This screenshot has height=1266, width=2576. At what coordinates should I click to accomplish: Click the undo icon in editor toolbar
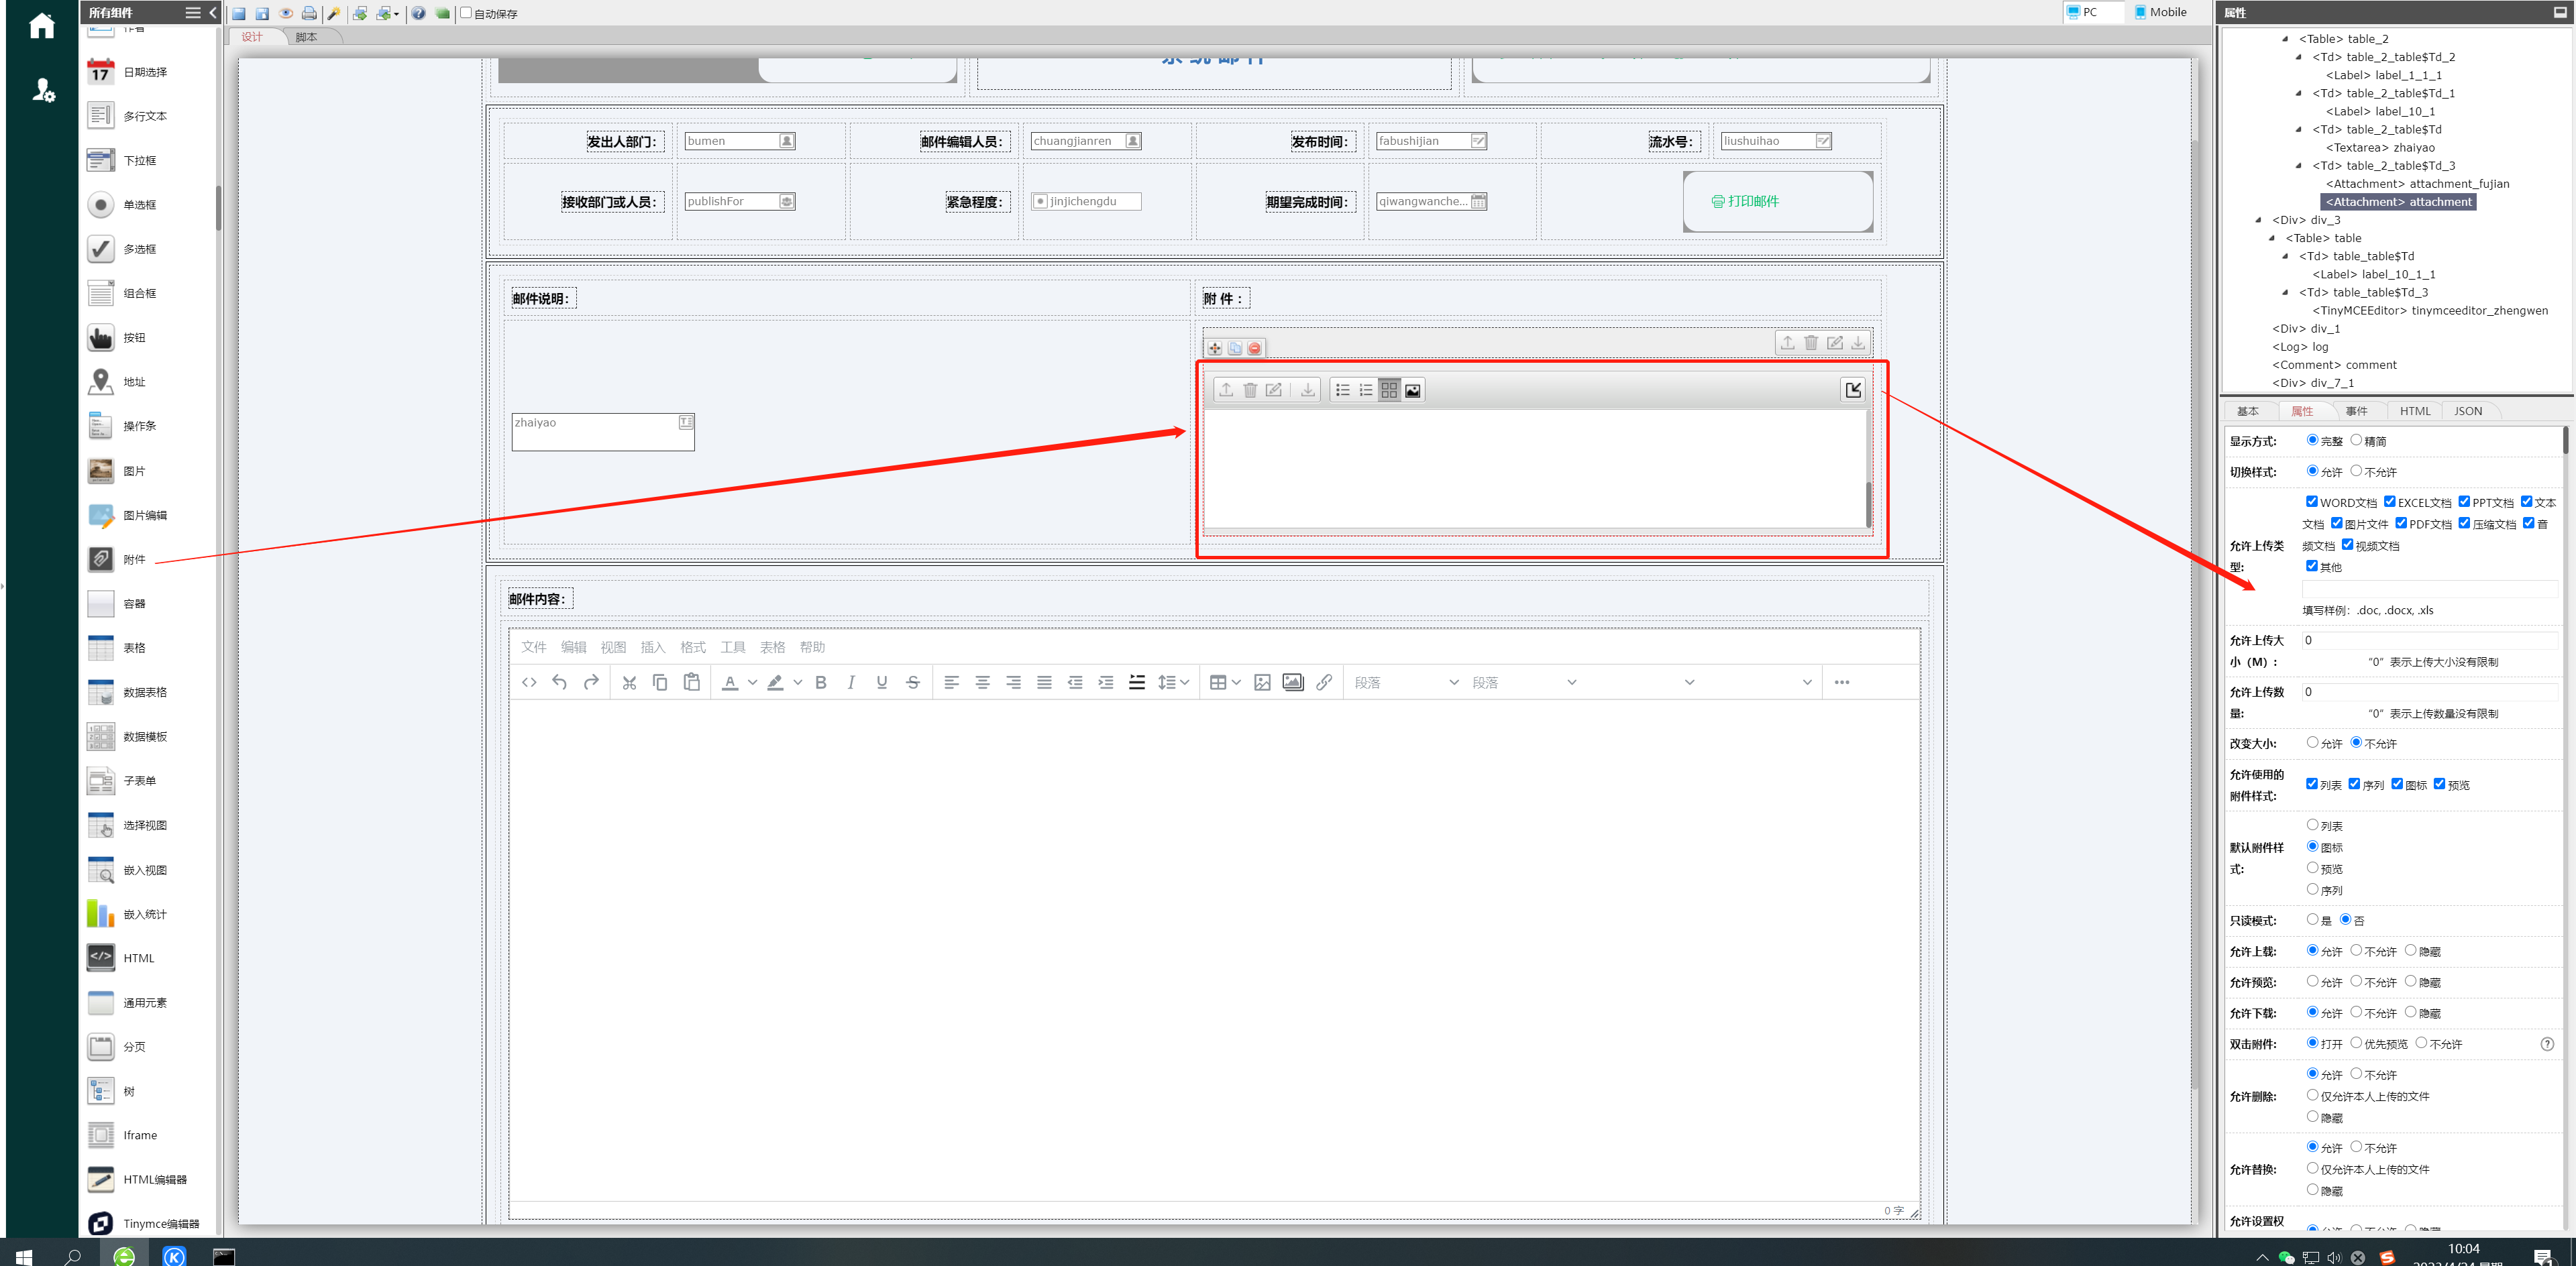(x=559, y=683)
